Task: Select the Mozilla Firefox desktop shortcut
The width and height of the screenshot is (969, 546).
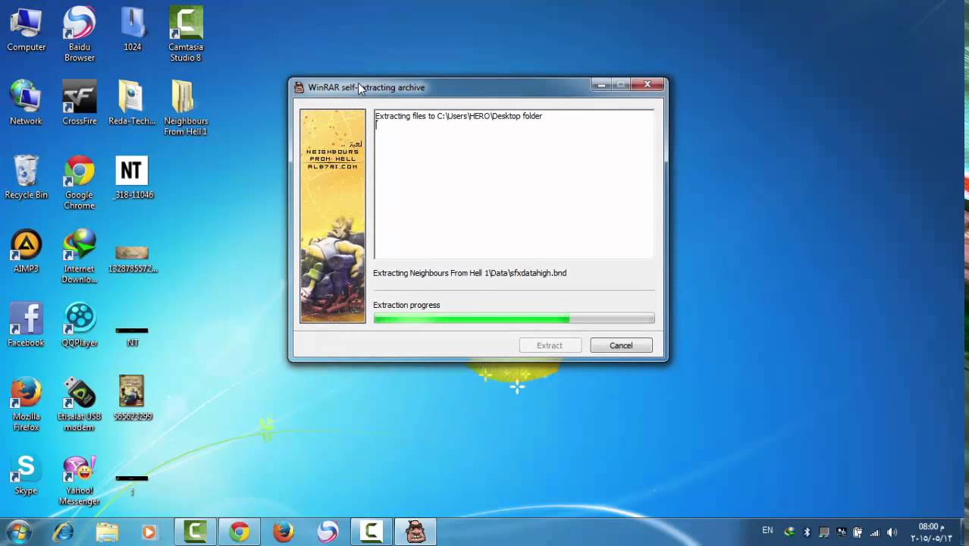Action: pyautogui.click(x=26, y=403)
